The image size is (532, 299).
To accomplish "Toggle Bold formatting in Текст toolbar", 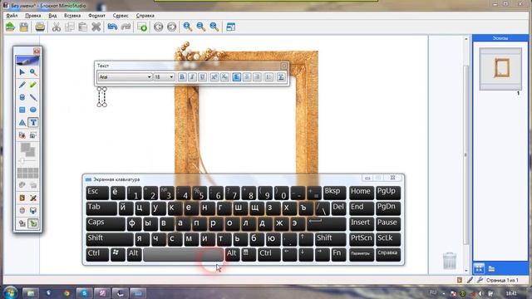I will pyautogui.click(x=182, y=77).
